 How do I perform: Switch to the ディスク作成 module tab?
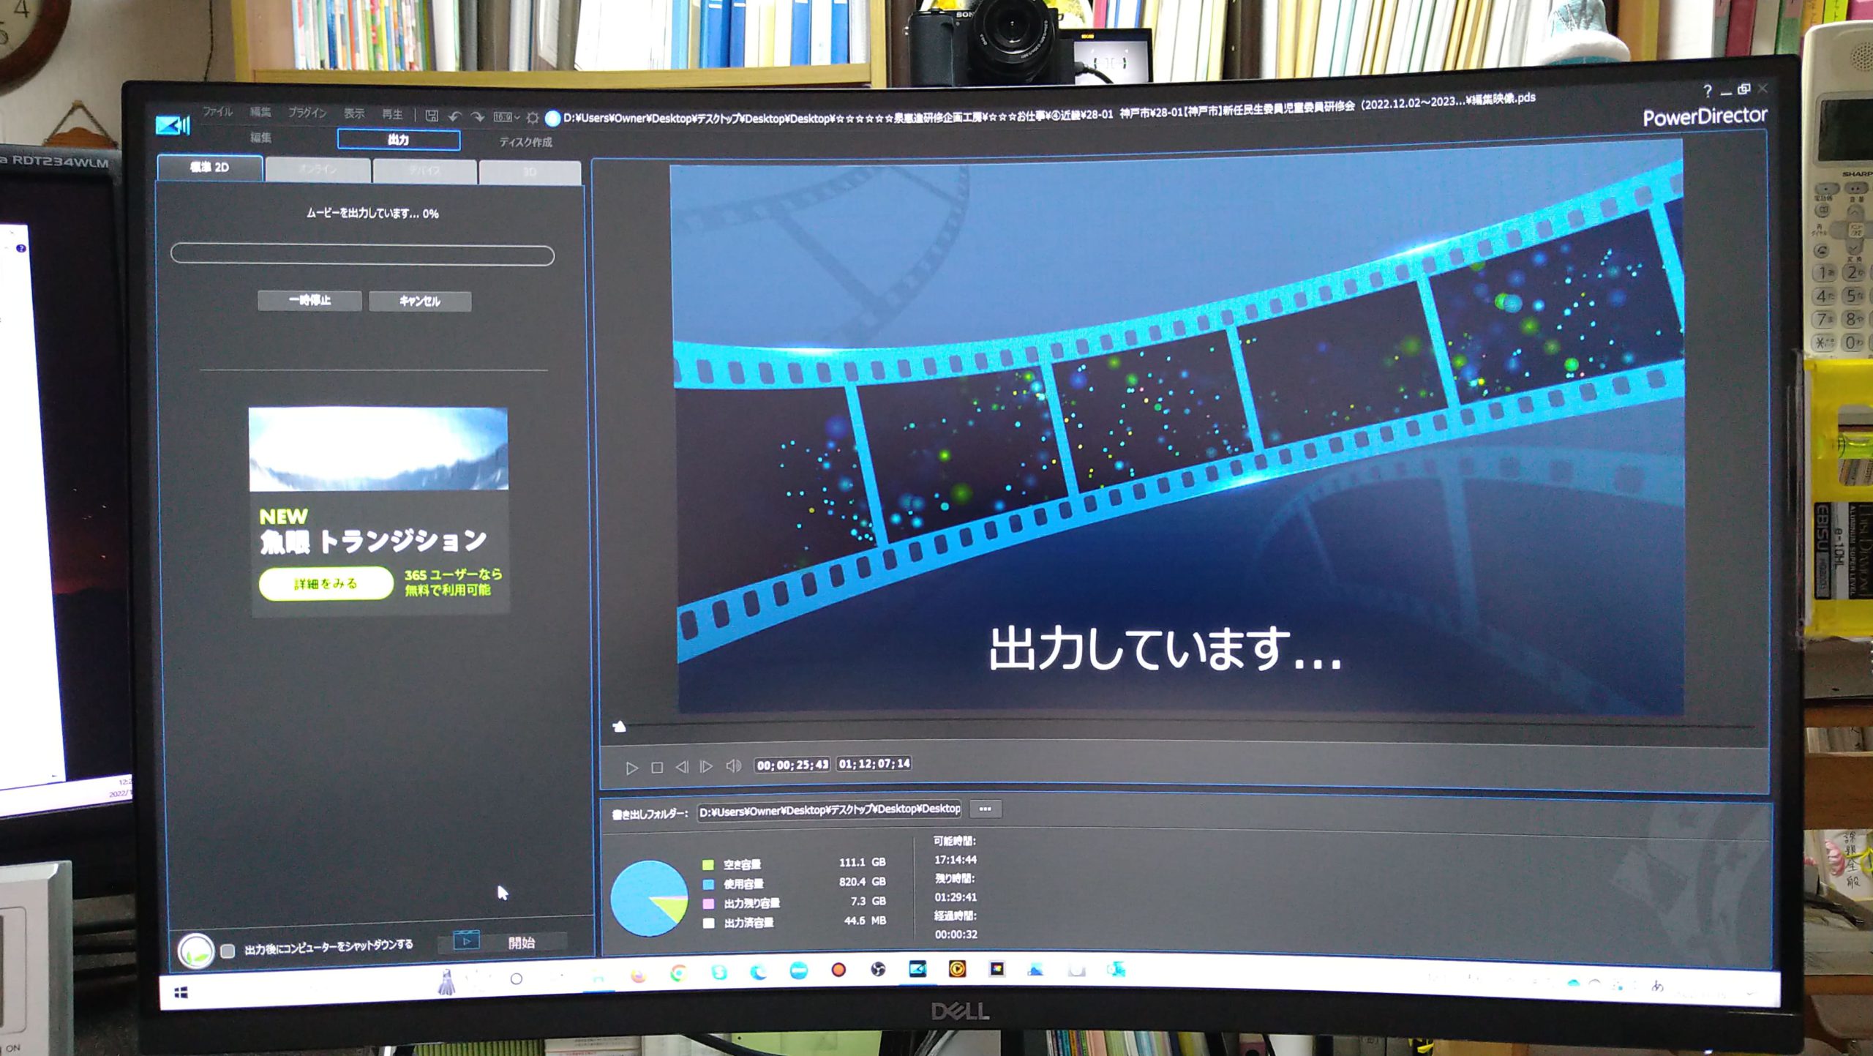pyautogui.click(x=525, y=141)
